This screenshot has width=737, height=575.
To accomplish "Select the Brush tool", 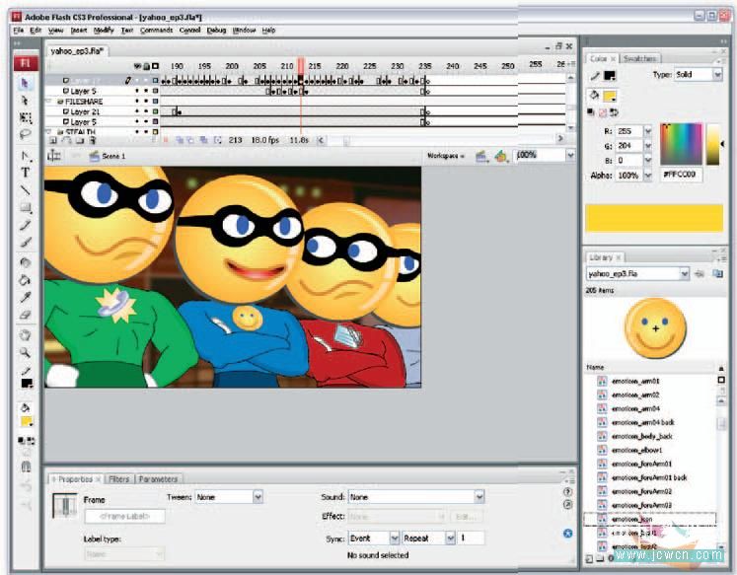I will [x=26, y=243].
